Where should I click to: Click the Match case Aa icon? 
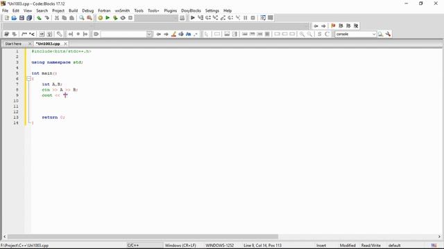tap(188, 34)
